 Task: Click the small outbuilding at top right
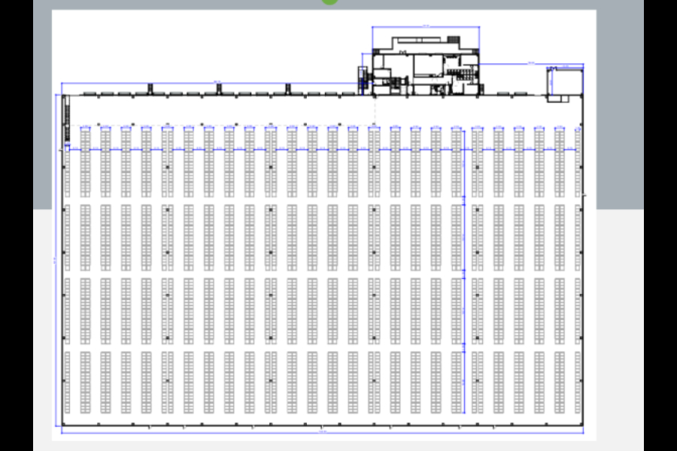pyautogui.click(x=565, y=81)
